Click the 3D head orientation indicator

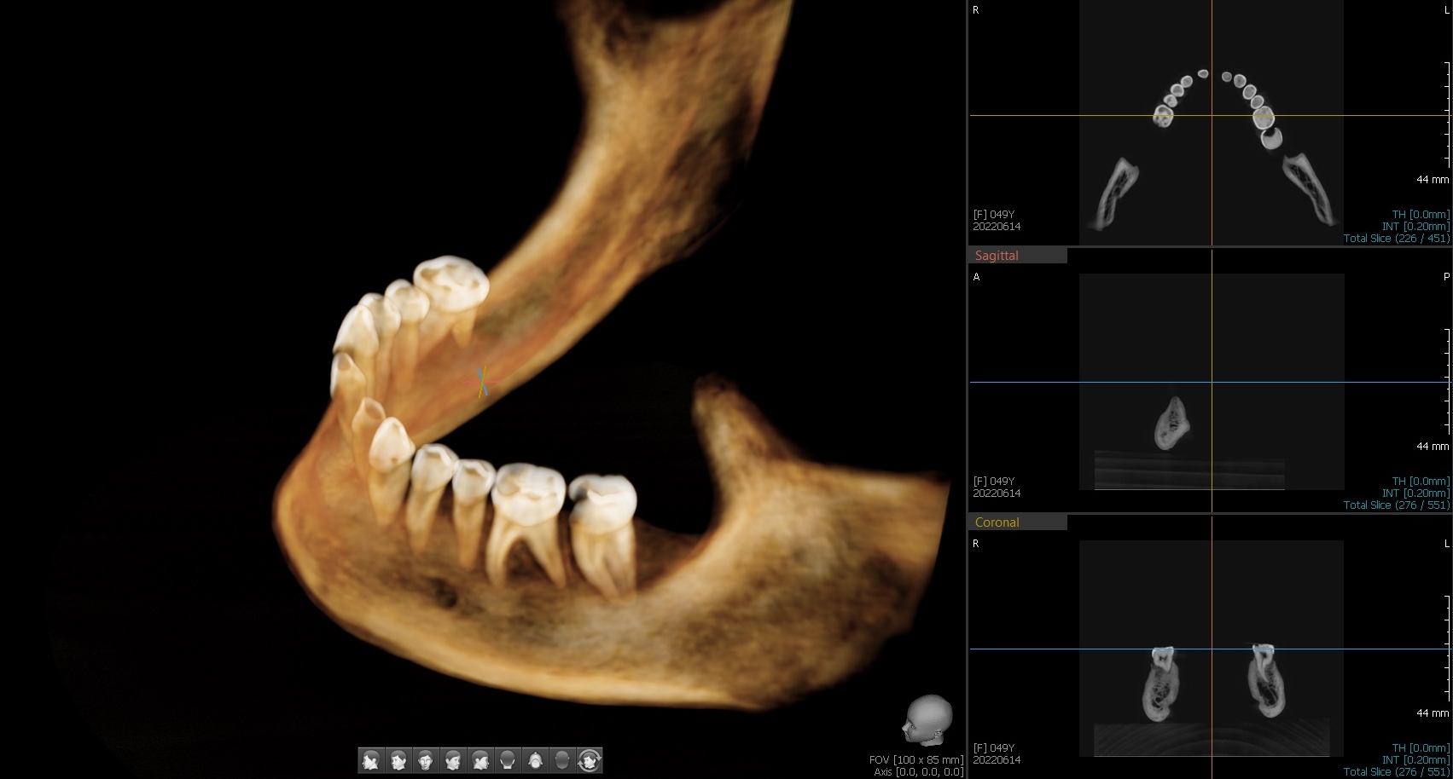pos(927,720)
